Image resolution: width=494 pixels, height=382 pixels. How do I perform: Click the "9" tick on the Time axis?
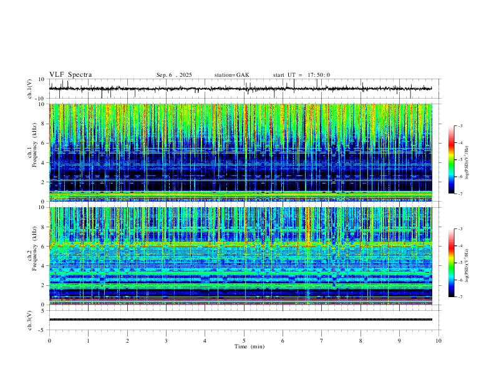pos(399,341)
